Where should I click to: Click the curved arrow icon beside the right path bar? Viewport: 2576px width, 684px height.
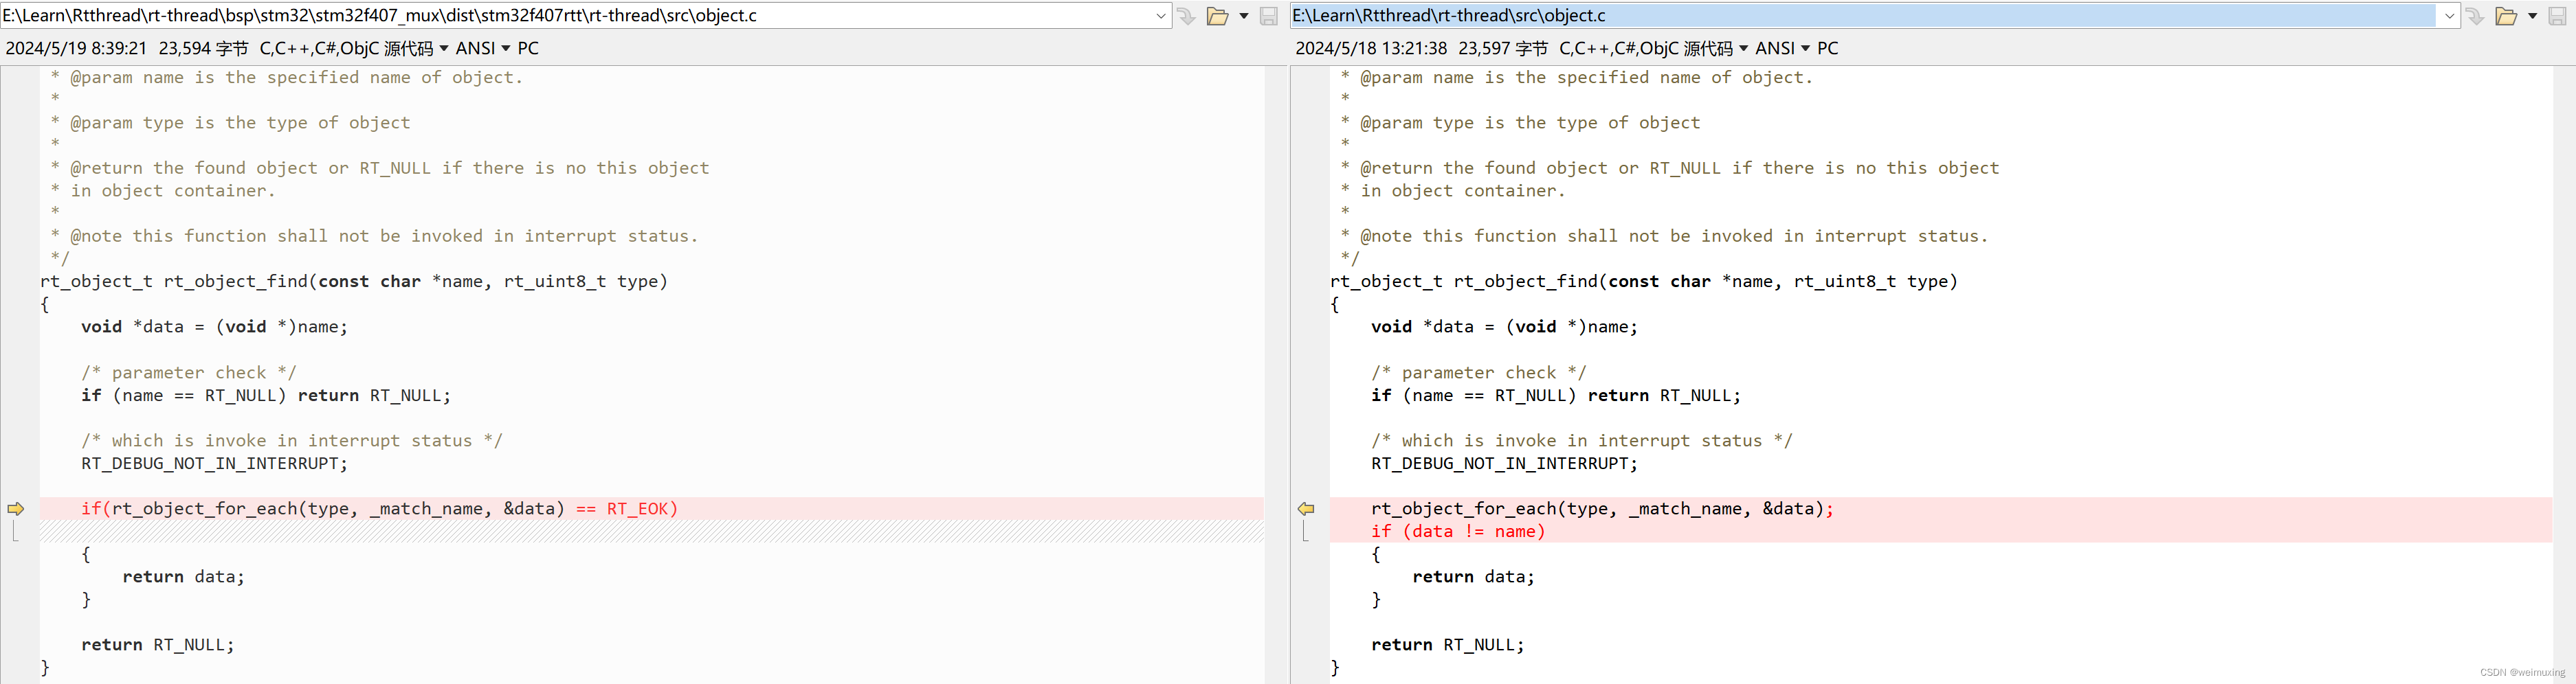coord(2475,16)
